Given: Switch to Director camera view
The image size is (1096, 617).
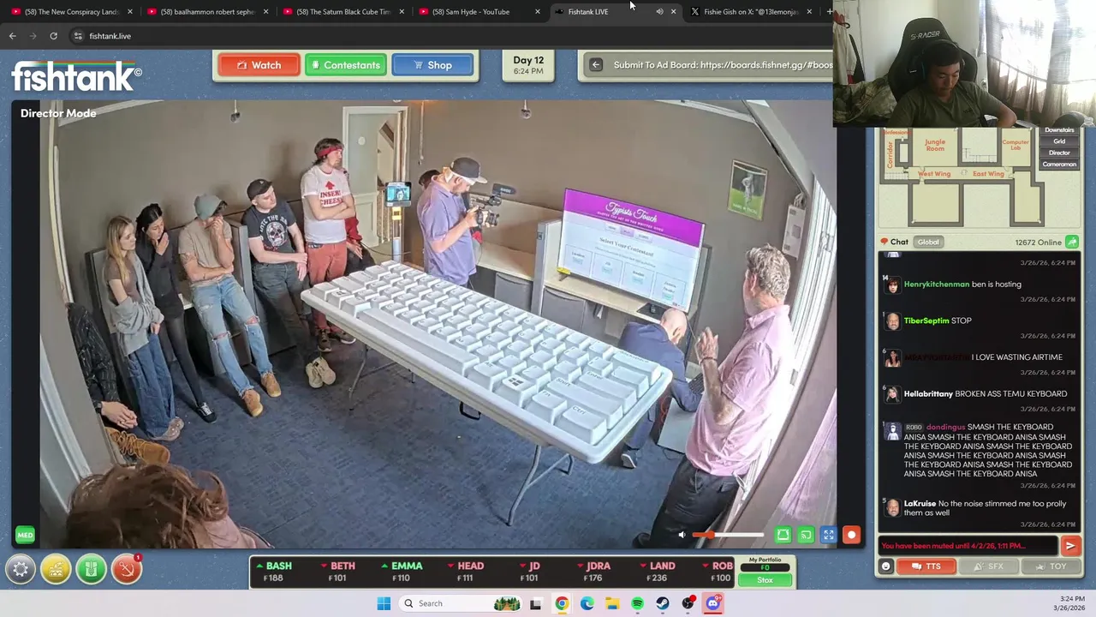Looking at the screenshot, I should click(1059, 153).
